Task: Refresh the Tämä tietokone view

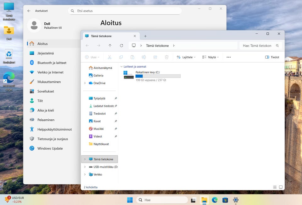Action: pyautogui.click(x=121, y=46)
